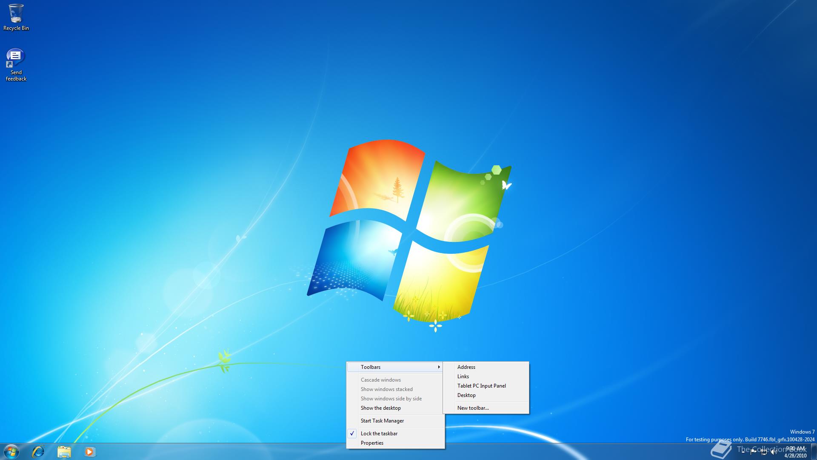817x460 pixels.
Task: Click the Show desktop button at the taskbar edge
Action: click(814, 451)
